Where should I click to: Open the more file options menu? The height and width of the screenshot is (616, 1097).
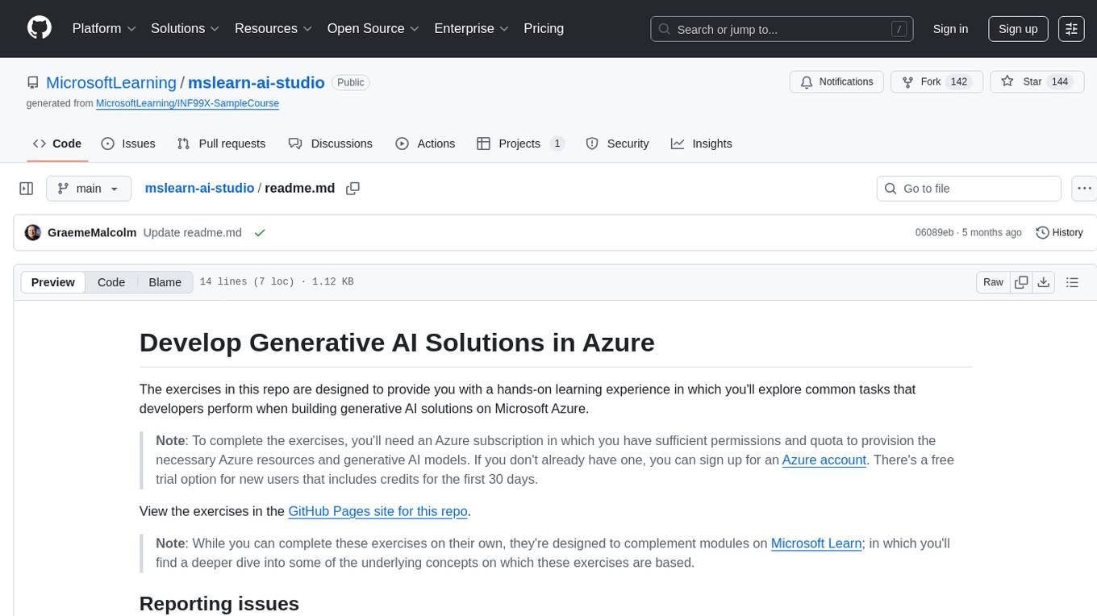pyautogui.click(x=1085, y=189)
